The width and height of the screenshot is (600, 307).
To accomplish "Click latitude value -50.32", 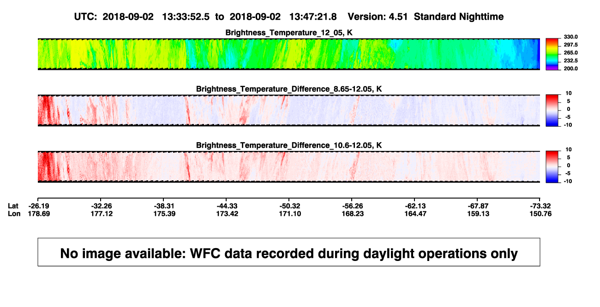I will [x=290, y=206].
